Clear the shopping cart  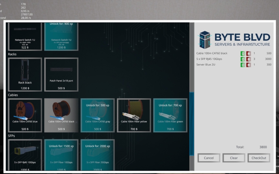[x=234, y=158]
